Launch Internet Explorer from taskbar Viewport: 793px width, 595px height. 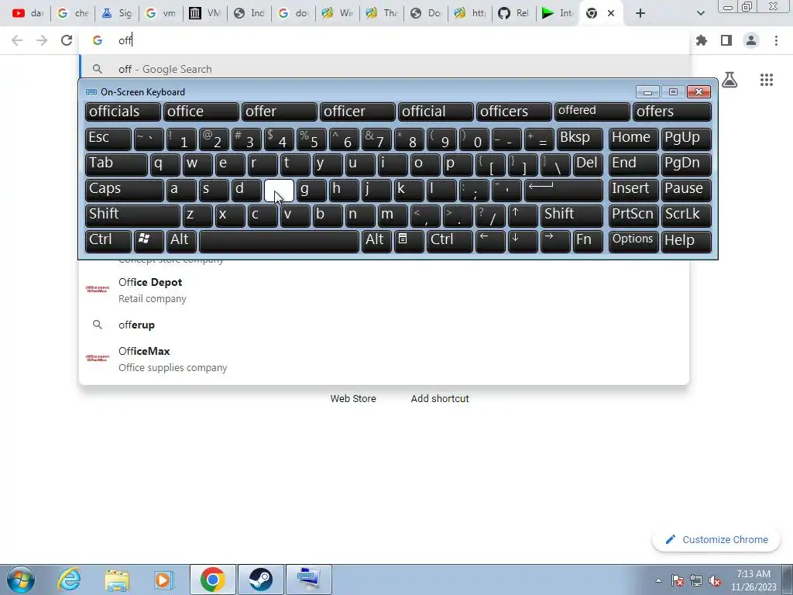[x=69, y=580]
